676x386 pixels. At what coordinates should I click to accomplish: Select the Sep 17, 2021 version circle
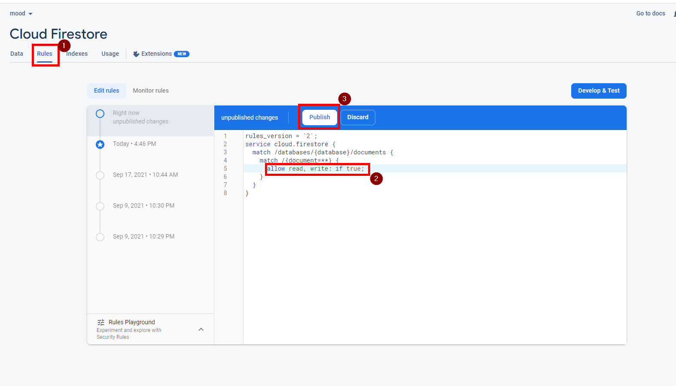[100, 175]
